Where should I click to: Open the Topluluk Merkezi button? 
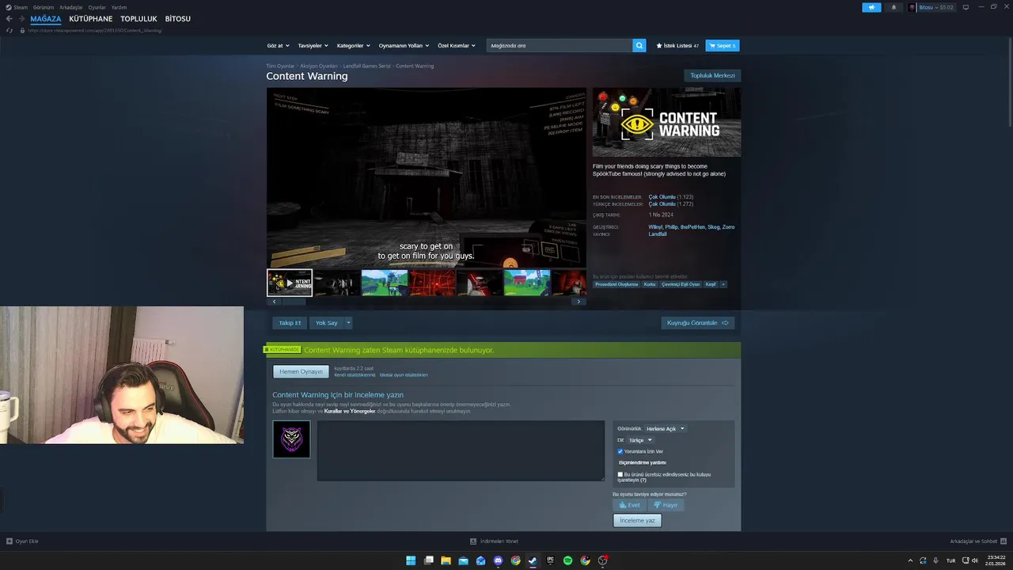click(712, 76)
